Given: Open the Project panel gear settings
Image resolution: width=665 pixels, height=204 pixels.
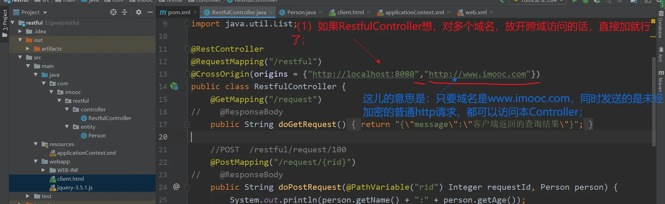Looking at the screenshot, I should point(139,12).
